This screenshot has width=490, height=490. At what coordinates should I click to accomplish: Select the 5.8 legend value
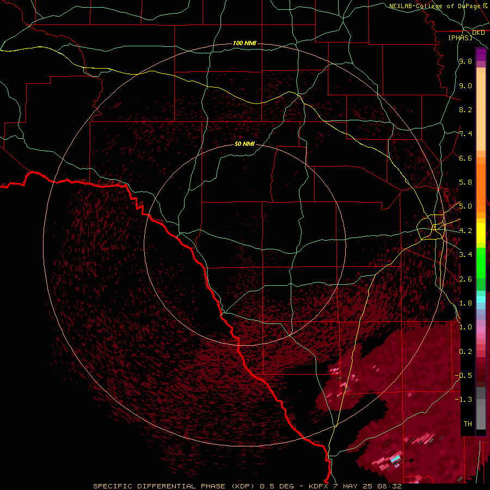[465, 182]
